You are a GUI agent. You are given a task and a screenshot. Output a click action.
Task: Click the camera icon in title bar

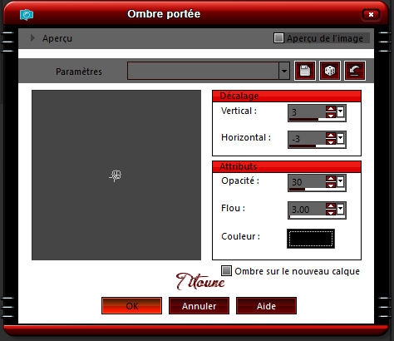coord(27,15)
